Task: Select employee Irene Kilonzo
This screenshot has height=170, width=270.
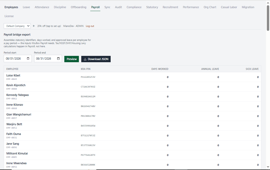Action: click(x=15, y=105)
